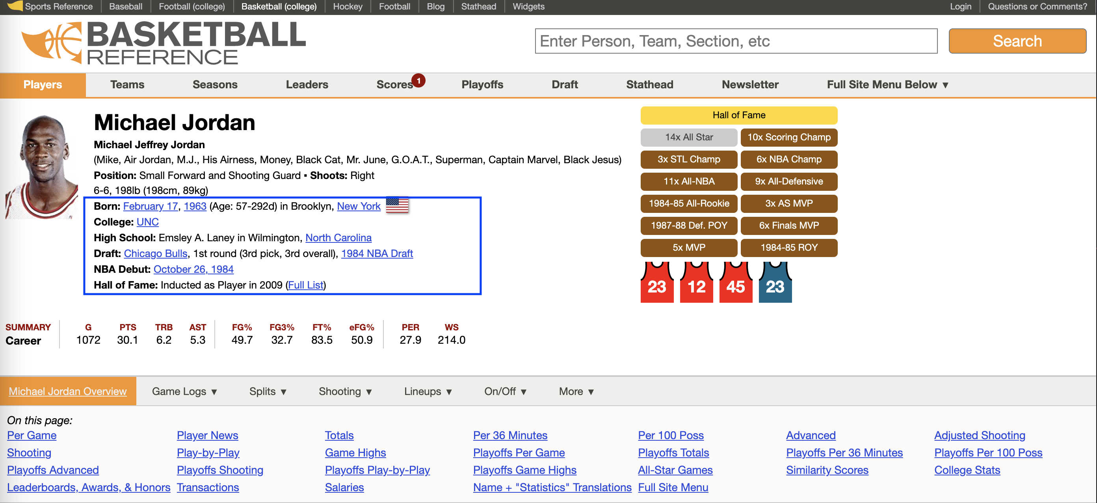
Task: Click the Hall of Fame yellow badge
Action: [738, 115]
